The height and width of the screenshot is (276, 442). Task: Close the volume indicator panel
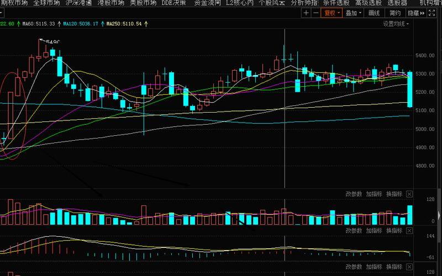(x=409, y=194)
